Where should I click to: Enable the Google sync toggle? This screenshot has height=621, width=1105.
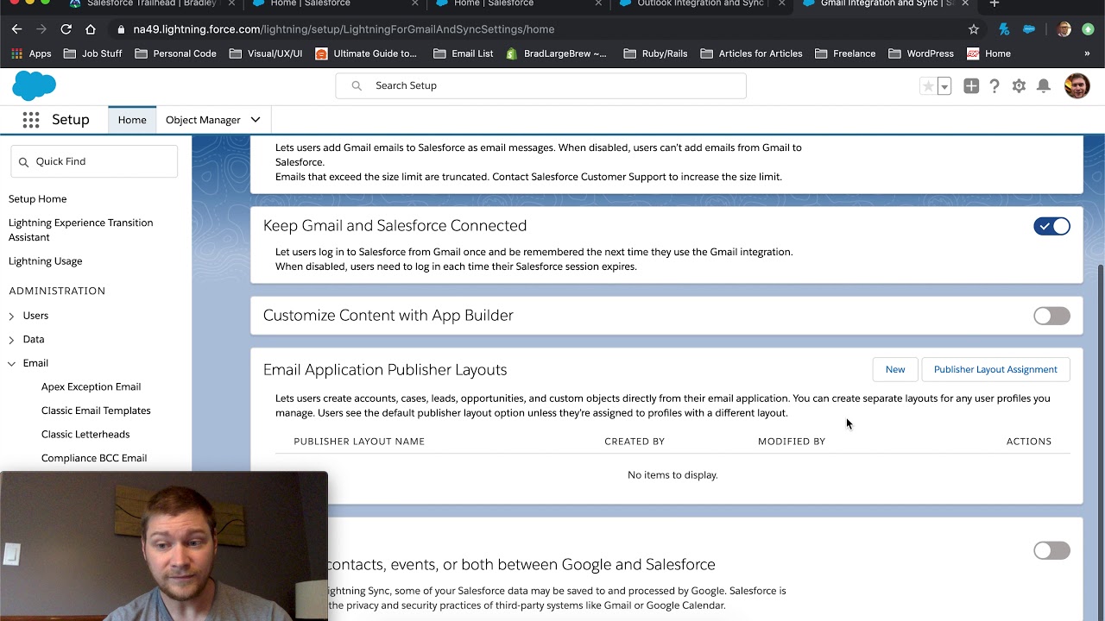pos(1051,550)
